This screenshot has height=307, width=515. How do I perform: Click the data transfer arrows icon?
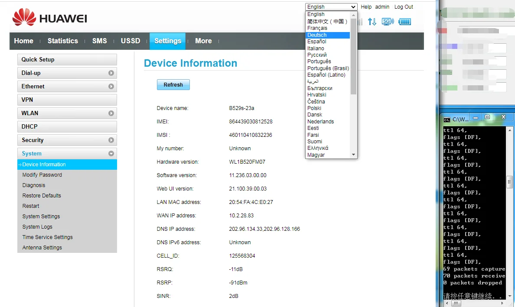372,22
